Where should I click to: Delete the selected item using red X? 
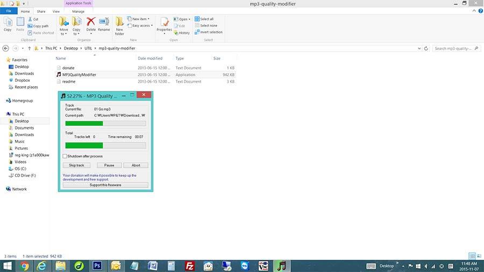coord(91,25)
